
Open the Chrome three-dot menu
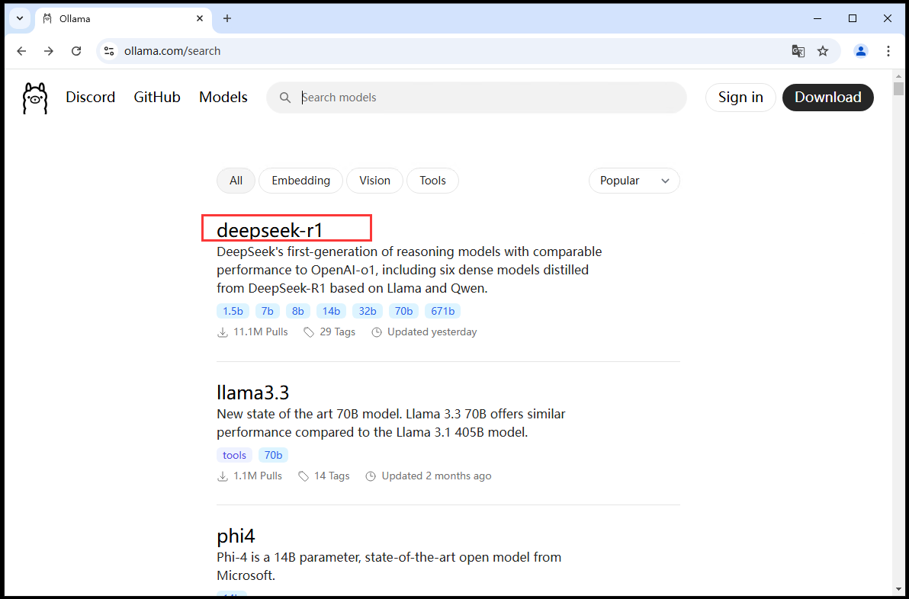[888, 51]
